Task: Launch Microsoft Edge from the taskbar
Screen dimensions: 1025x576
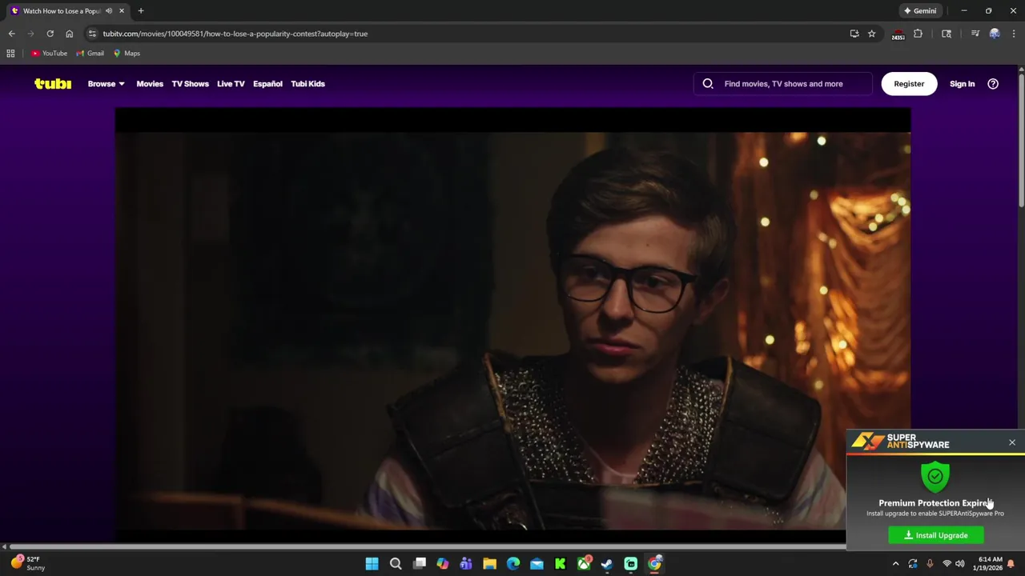Action: [513, 564]
